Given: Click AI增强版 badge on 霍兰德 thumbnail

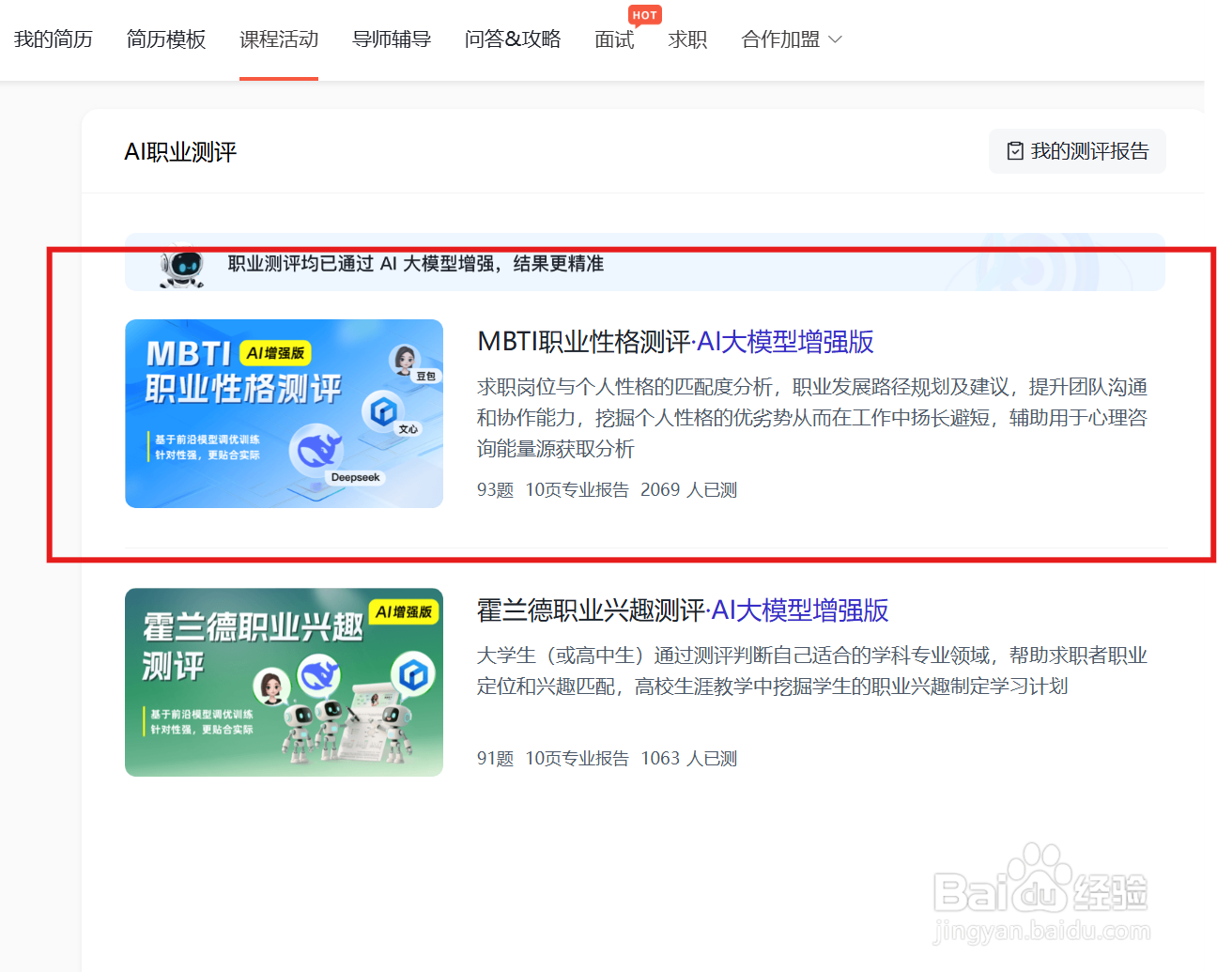Looking at the screenshot, I should pyautogui.click(x=405, y=612).
